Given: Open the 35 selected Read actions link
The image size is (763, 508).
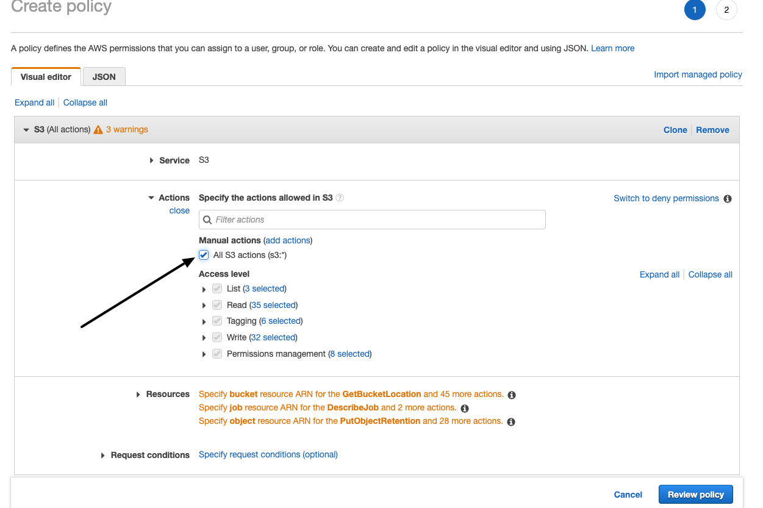Looking at the screenshot, I should click(x=274, y=305).
